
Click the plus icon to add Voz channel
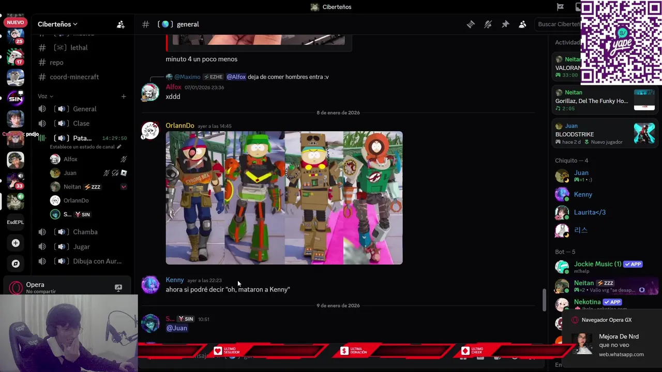[x=124, y=96]
